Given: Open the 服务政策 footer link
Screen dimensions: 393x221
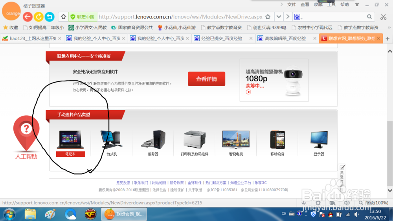Looking at the screenshot, I should click(x=177, y=182).
